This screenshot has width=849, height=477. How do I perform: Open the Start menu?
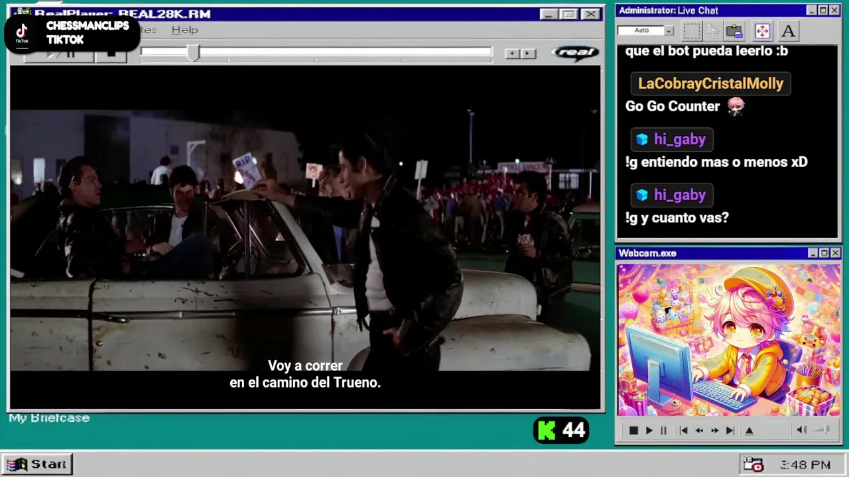click(x=37, y=464)
